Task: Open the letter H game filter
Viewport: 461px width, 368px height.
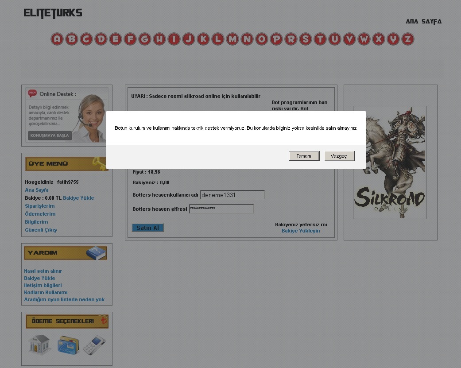Action: tap(159, 39)
